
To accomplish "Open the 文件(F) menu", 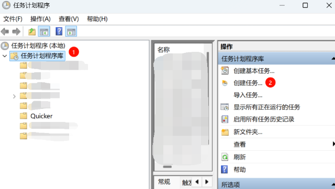I will click(13, 19).
